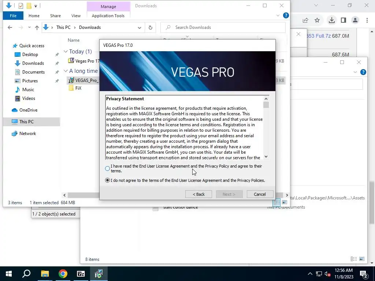Open Explorer help question mark icon
The height and width of the screenshot is (281, 375).
[286, 15]
